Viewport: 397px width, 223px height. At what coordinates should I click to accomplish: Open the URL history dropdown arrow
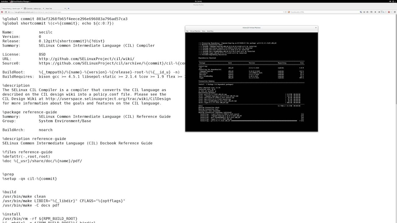click(283, 12)
